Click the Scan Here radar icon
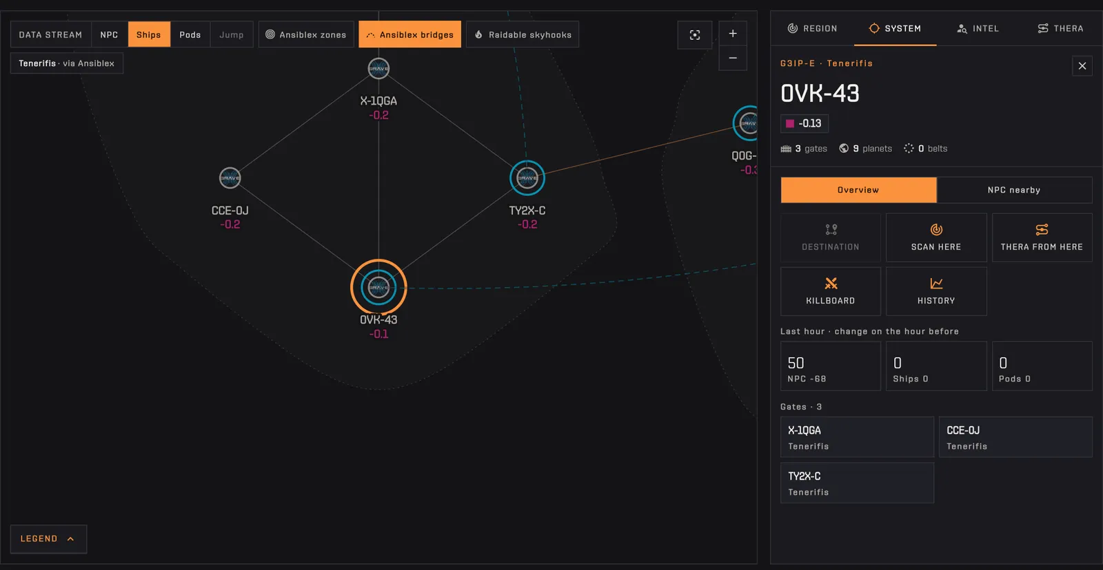This screenshot has width=1103, height=570. pos(936,229)
